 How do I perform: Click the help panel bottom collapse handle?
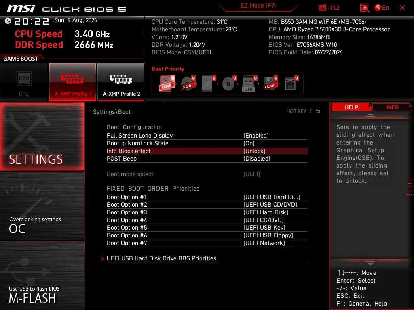click(x=370, y=263)
